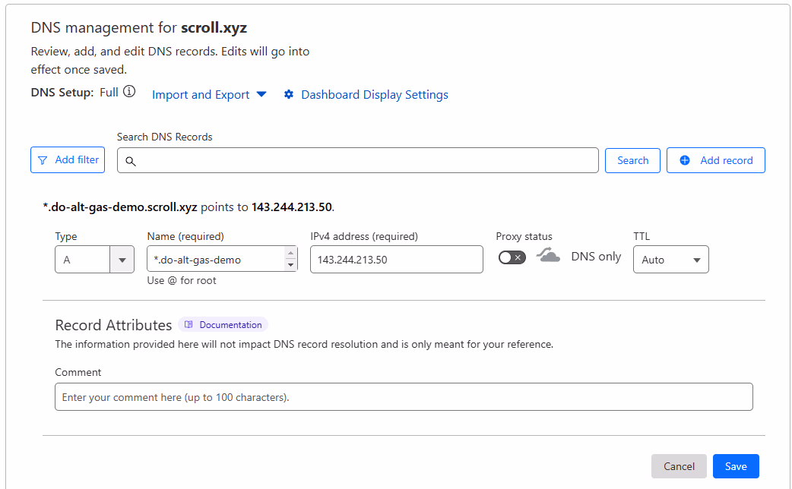This screenshot has width=792, height=489.
Task: Toggle the Proxy status switch
Action: pyautogui.click(x=512, y=257)
